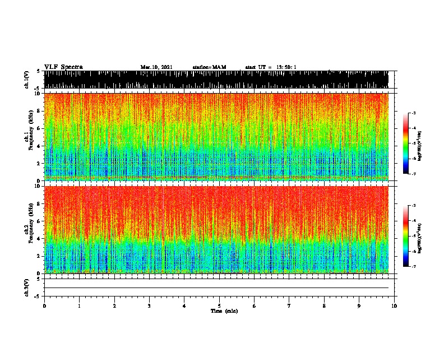444x343 pixels.
Task: Click time axis tick label '5'
Action: tap(219, 306)
